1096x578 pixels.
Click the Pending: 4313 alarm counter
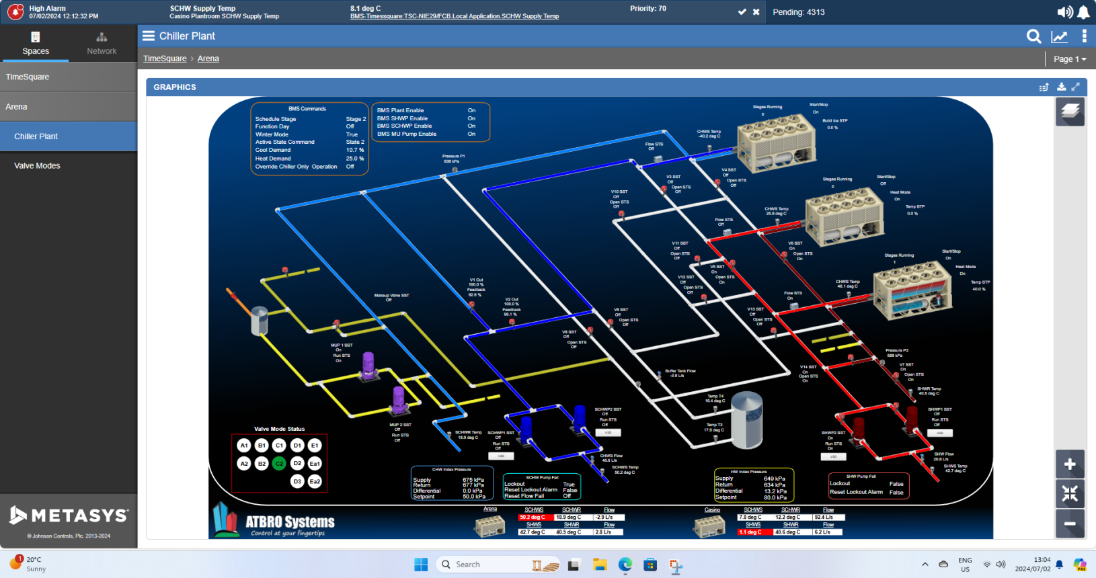(x=799, y=12)
